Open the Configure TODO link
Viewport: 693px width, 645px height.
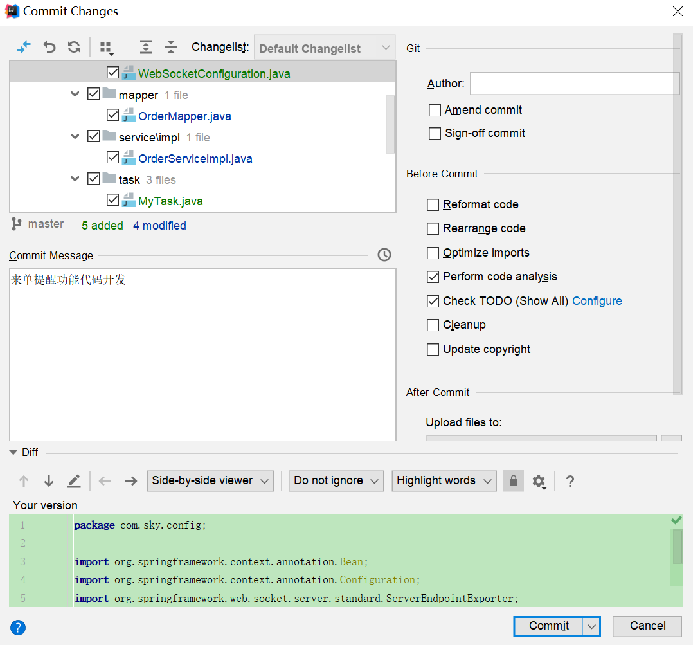click(x=597, y=301)
